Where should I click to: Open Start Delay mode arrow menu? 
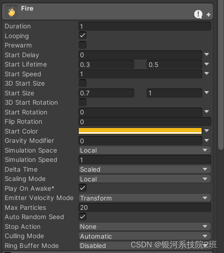[207, 54]
